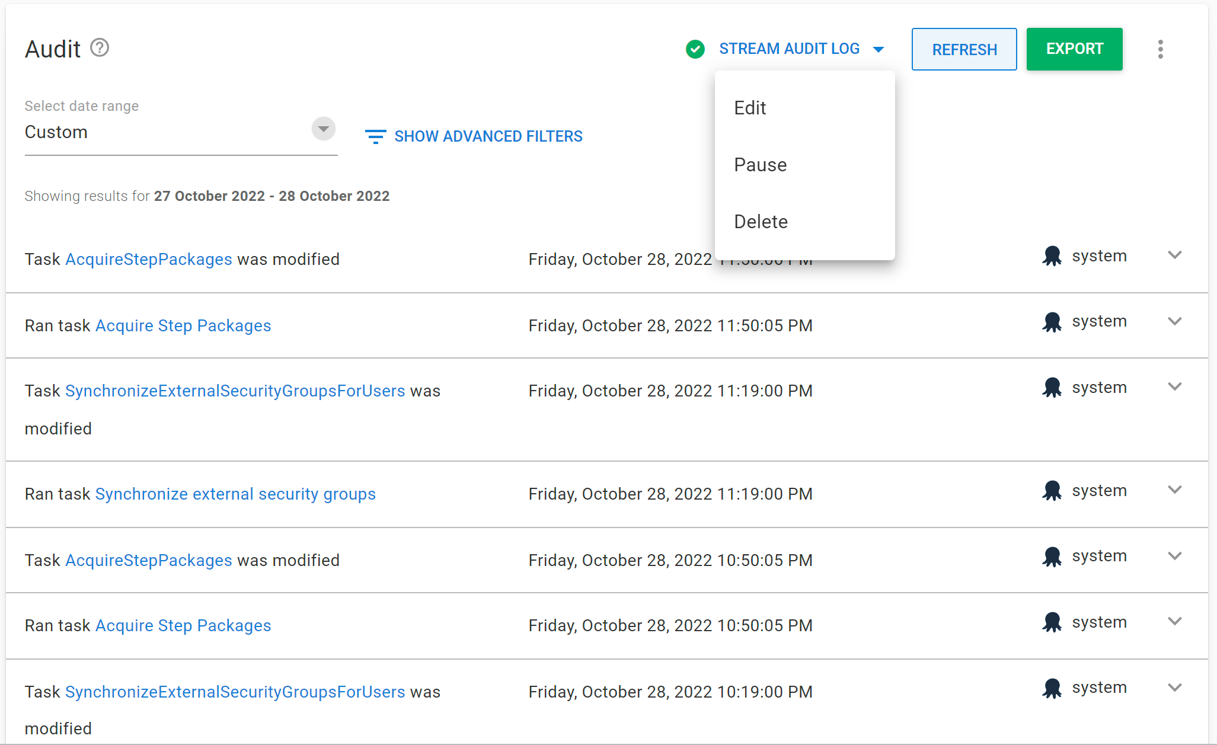Click system octopus icon in 10:50:05 PM Ran task row
This screenshot has width=1217, height=745.
point(1052,622)
